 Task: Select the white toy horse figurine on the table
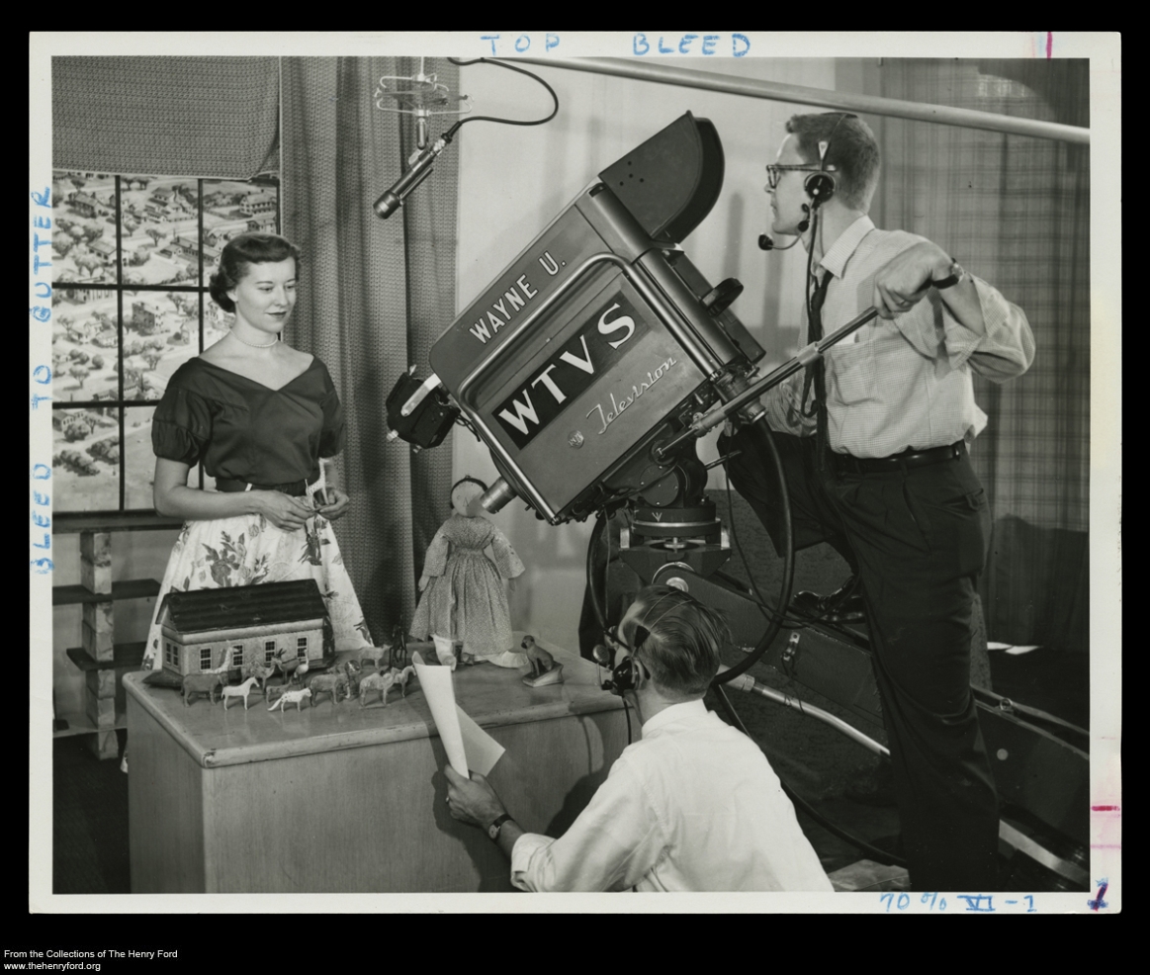point(240,690)
